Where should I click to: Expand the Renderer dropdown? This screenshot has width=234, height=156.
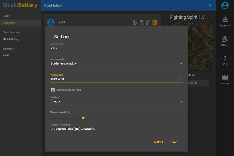[117, 101]
